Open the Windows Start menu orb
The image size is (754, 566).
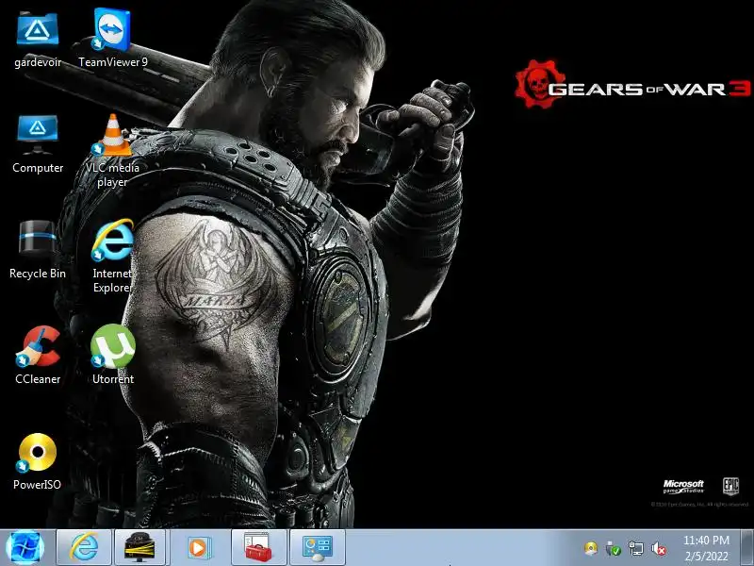click(25, 548)
